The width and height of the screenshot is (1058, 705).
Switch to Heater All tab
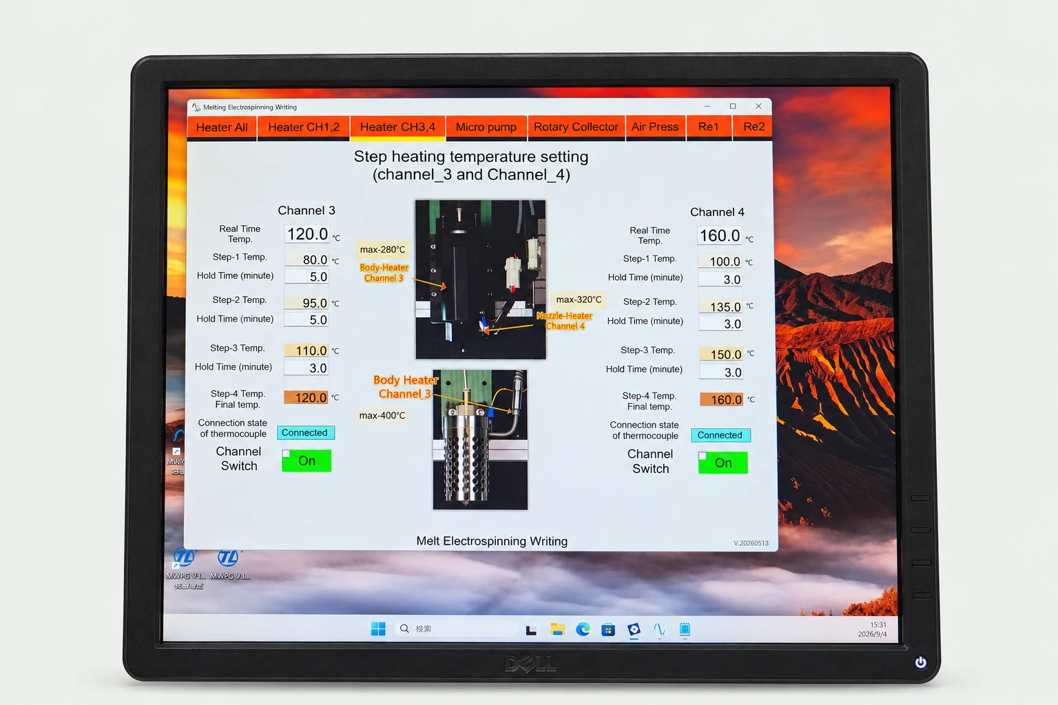coord(222,127)
